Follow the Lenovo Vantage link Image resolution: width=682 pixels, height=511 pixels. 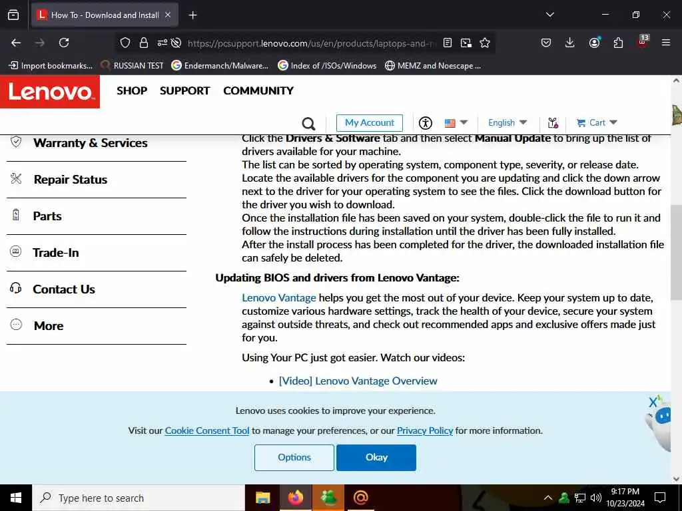[279, 297]
